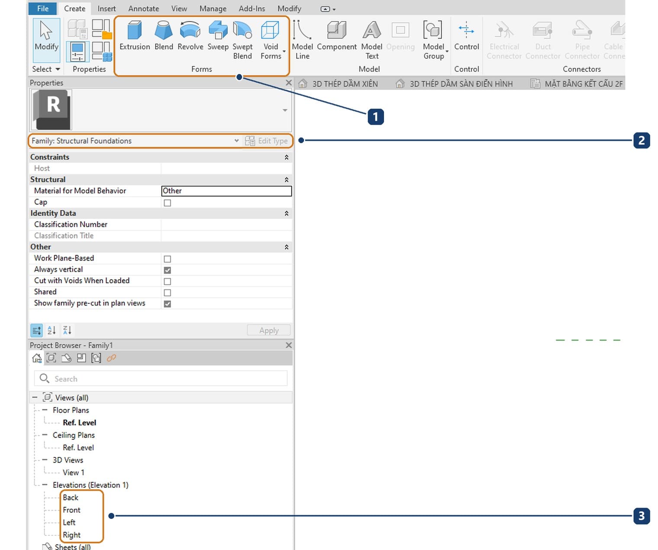658x550 pixels.
Task: Choose the Blend form tool
Action: coord(164,36)
